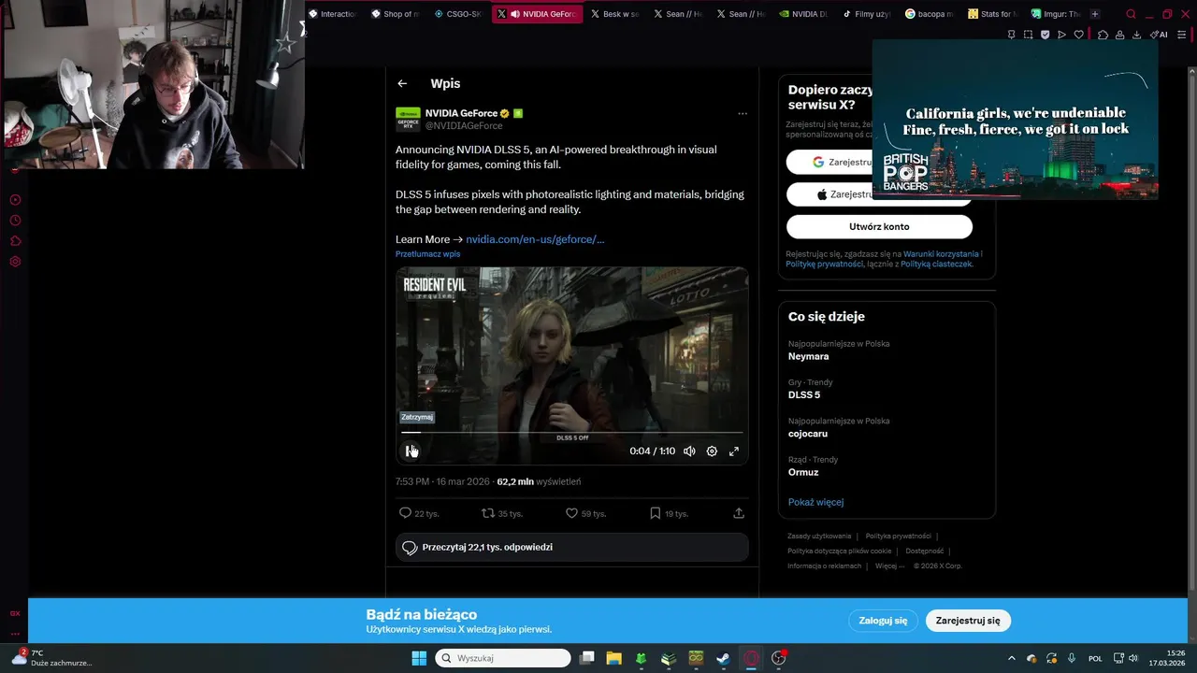Click the Windows taskbar search field

(x=503, y=658)
